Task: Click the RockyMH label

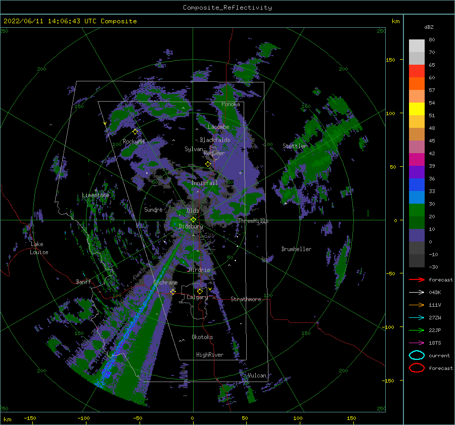Action: click(134, 141)
